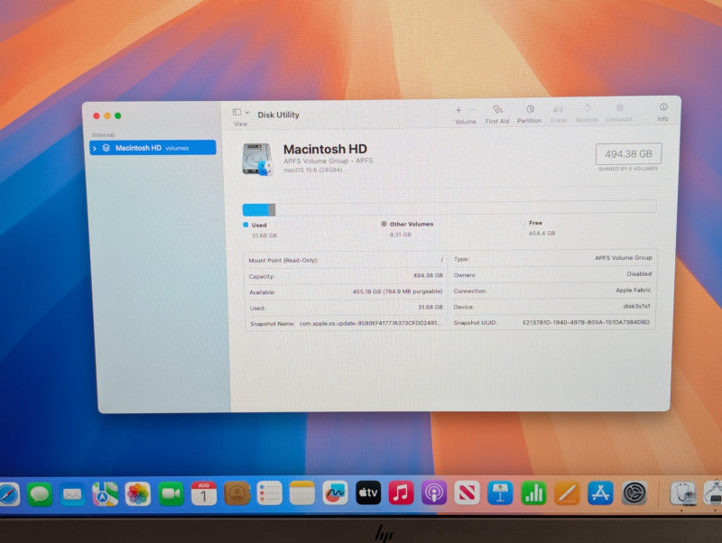Open Music from the Dock
Screen dimensions: 722x543
coord(401,492)
